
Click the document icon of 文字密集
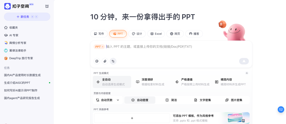(195, 100)
